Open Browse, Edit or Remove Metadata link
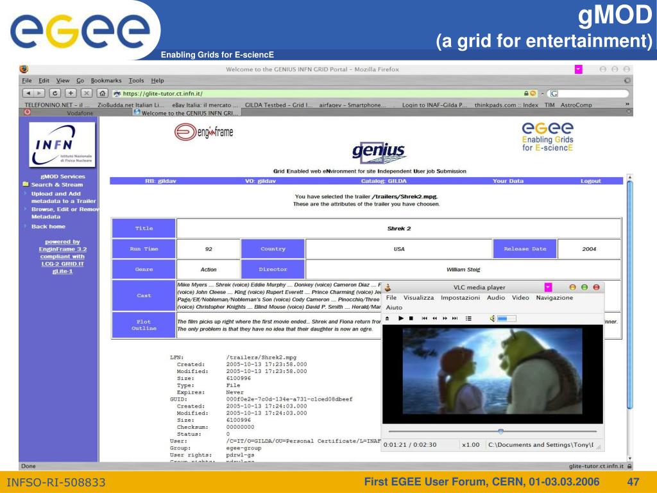Viewport: 657px width, 493px height. 65,213
